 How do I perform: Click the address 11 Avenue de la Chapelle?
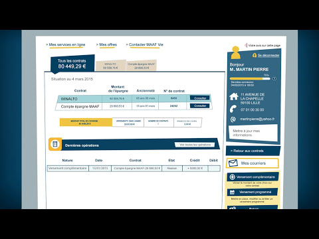point(253,99)
